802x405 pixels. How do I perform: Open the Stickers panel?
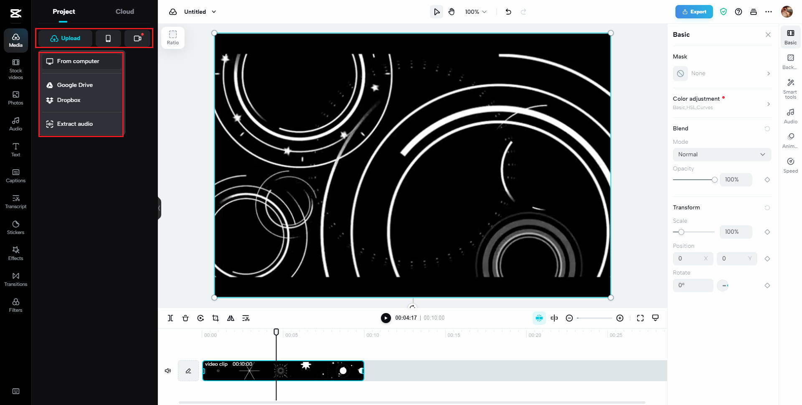tap(15, 228)
